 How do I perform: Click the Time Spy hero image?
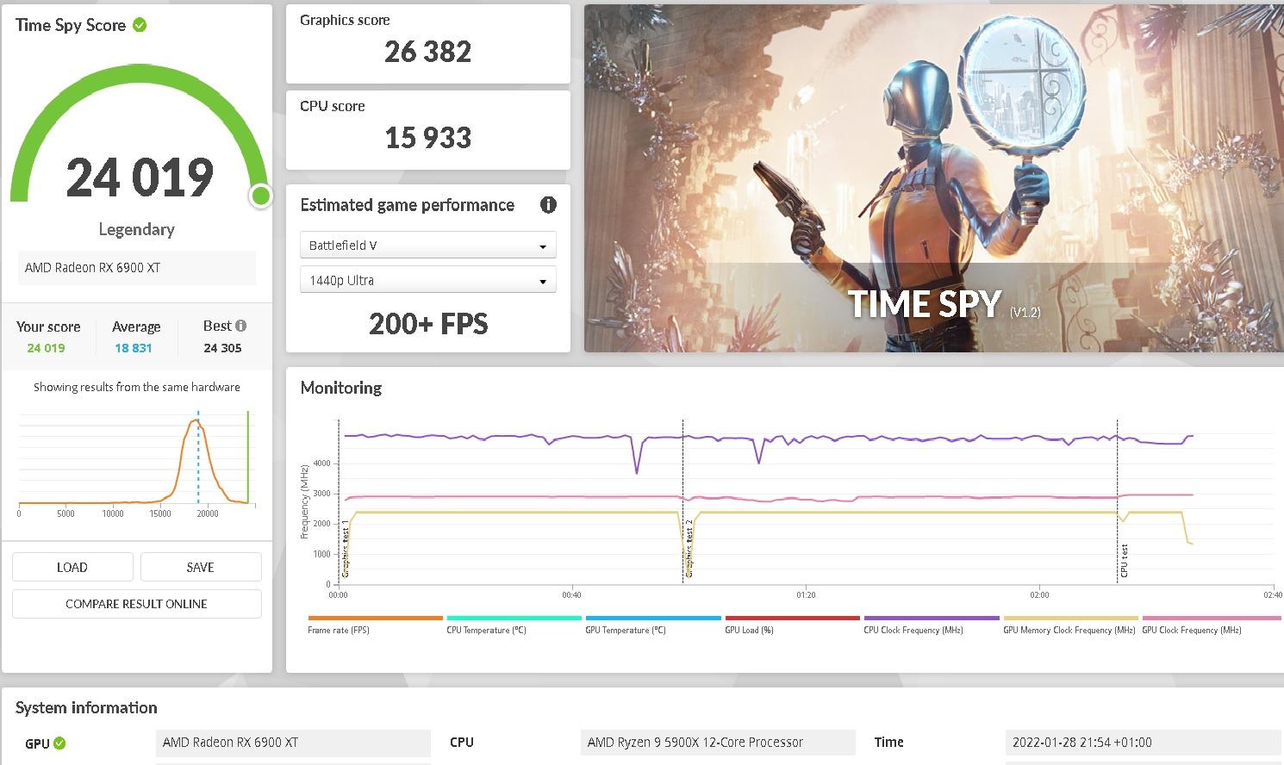(934, 178)
